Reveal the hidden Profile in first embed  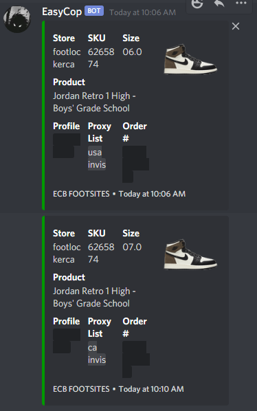coord(67,146)
